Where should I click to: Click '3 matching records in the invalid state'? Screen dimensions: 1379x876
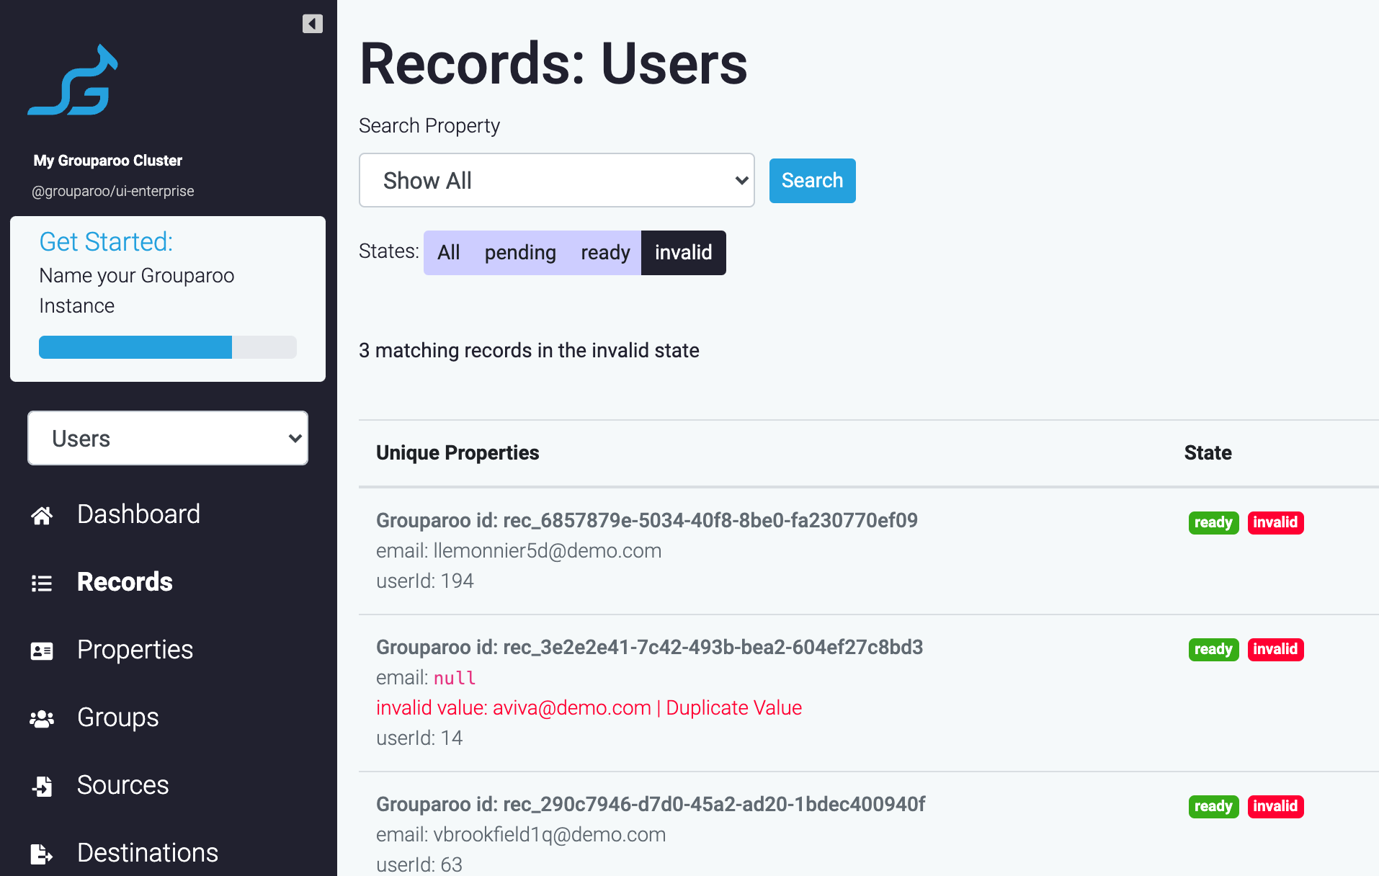(529, 350)
